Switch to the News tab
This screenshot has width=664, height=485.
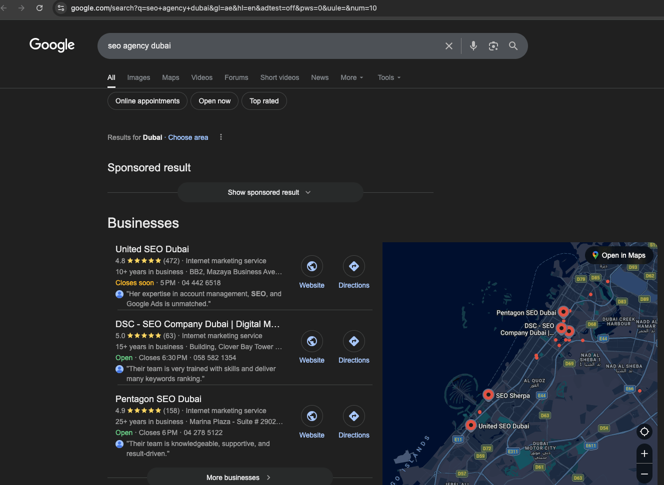[320, 77]
